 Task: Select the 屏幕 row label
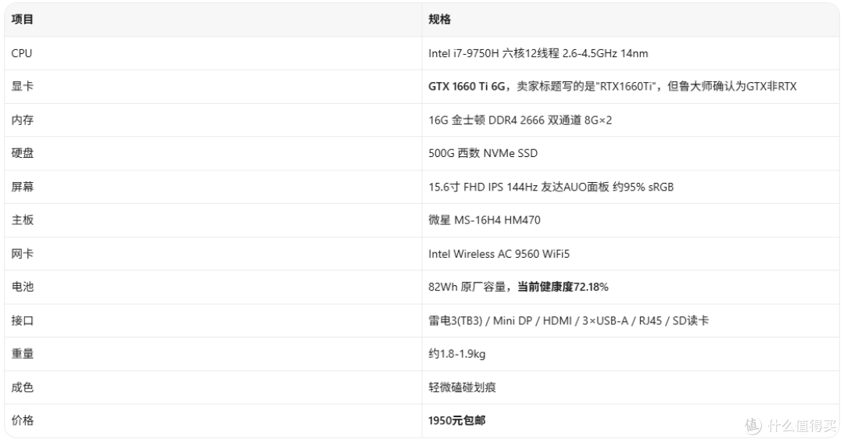click(22, 187)
